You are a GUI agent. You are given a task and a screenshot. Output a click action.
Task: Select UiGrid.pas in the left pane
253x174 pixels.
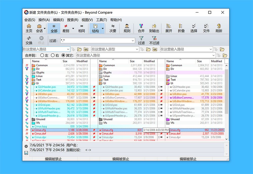[x=44, y=105]
